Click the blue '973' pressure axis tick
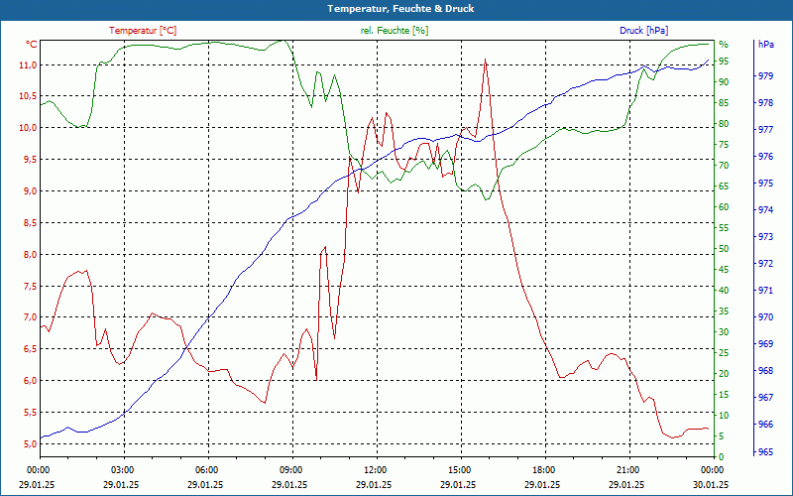Viewport: 793px width, 496px height. (x=765, y=237)
